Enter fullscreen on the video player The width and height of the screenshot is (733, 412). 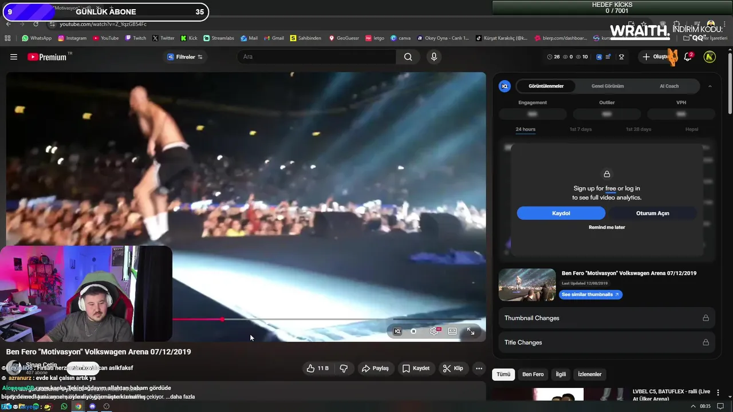471,331
